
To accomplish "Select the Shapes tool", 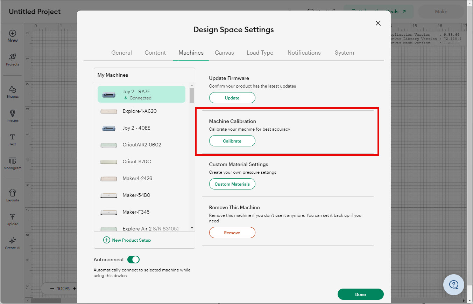I will [12, 91].
